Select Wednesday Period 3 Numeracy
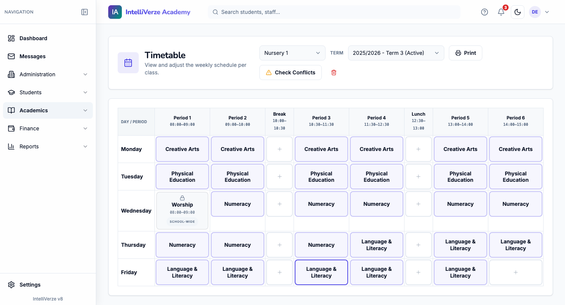565x305 pixels. click(x=321, y=204)
